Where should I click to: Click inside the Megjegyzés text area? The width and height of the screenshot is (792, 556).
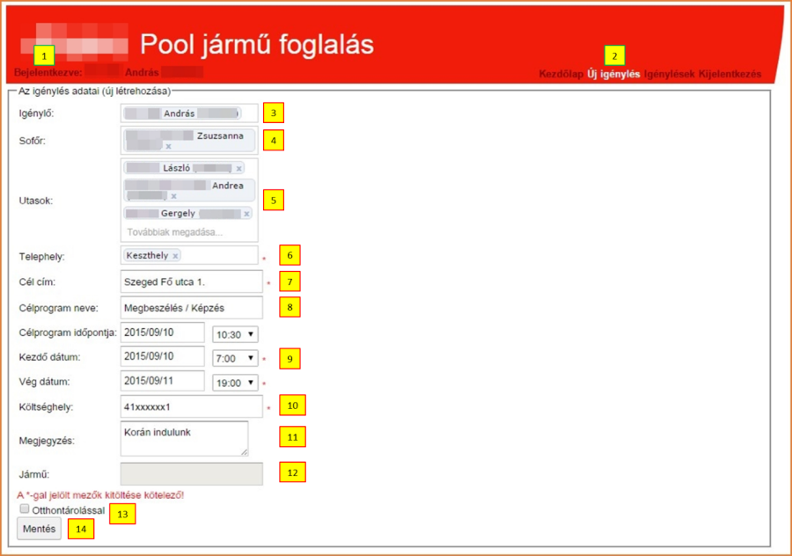183,438
